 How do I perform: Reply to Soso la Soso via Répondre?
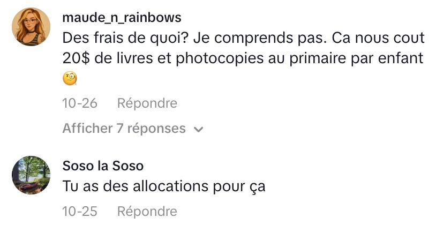pyautogui.click(x=147, y=212)
